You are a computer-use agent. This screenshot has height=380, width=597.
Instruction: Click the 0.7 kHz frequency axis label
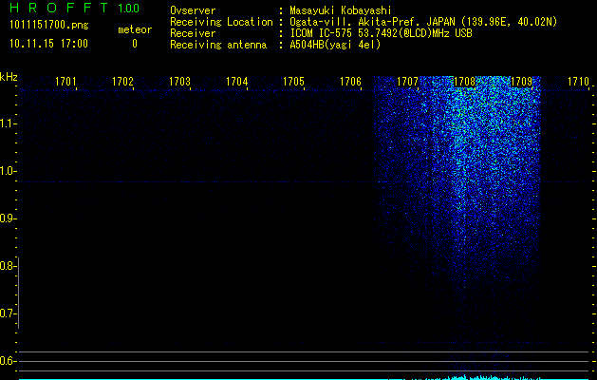click(x=8, y=313)
